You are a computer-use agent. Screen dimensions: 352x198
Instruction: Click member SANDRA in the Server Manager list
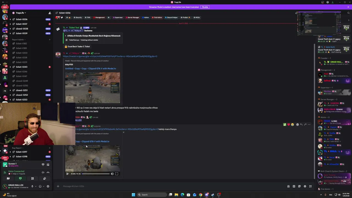pos(333,104)
